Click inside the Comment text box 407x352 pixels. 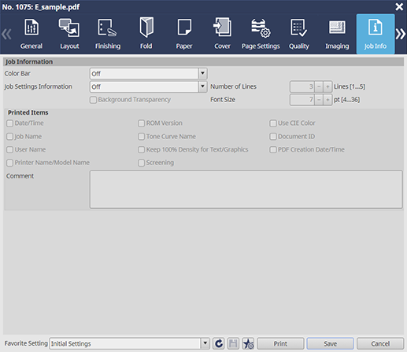pos(246,189)
